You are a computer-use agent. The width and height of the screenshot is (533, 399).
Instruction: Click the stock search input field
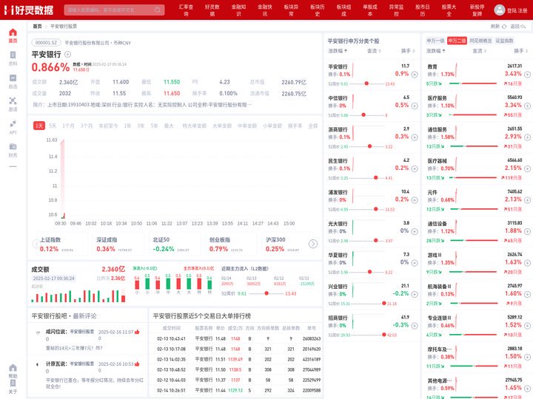114,10
